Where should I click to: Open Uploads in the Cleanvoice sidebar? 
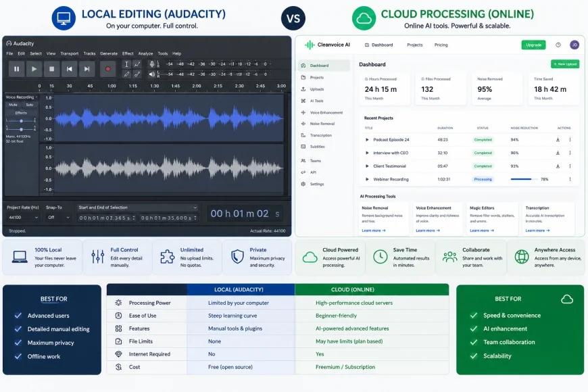(324, 89)
